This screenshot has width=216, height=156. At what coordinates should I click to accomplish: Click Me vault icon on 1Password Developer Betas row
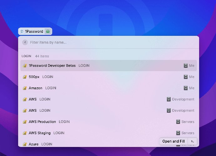pos(186,66)
